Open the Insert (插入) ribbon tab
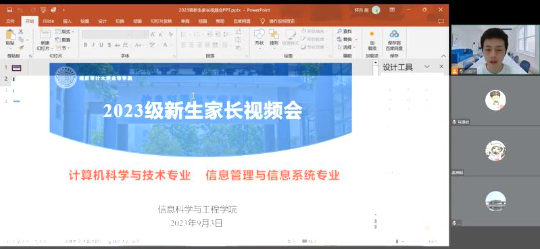Viewport: 540px width, 249px height. point(67,22)
